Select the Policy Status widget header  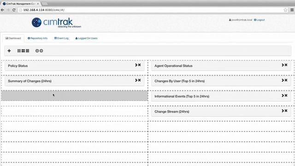pyautogui.click(x=75, y=66)
